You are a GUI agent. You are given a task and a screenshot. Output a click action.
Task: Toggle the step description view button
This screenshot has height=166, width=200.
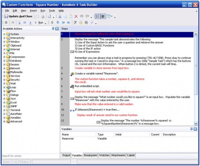tap(103, 16)
